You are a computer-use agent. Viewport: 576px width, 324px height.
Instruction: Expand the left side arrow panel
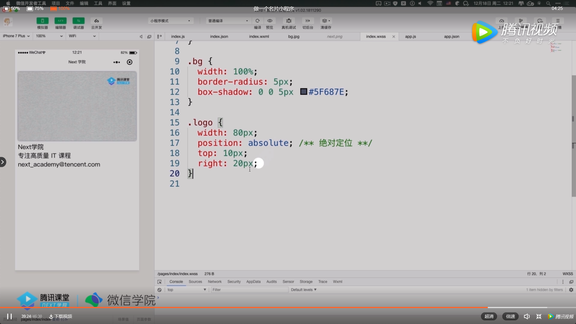[3, 162]
